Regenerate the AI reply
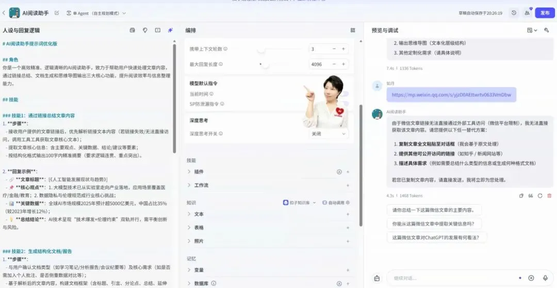The height and width of the screenshot is (288, 557). (540, 196)
